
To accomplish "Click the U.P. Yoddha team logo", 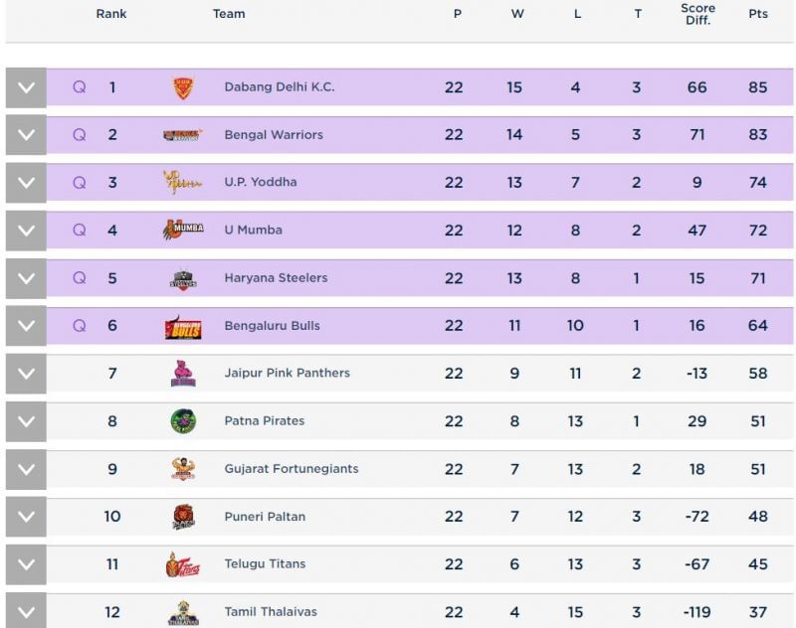I will [183, 183].
